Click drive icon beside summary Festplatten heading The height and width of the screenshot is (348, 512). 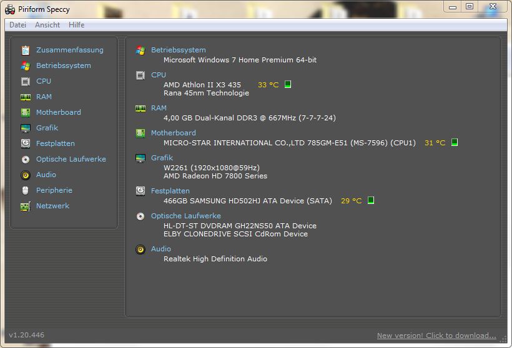(x=140, y=191)
